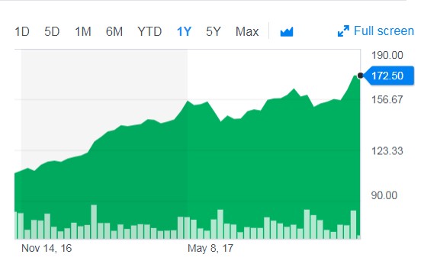The height and width of the screenshot is (277, 424).
Task: Open the Full screen link
Action: (x=384, y=31)
